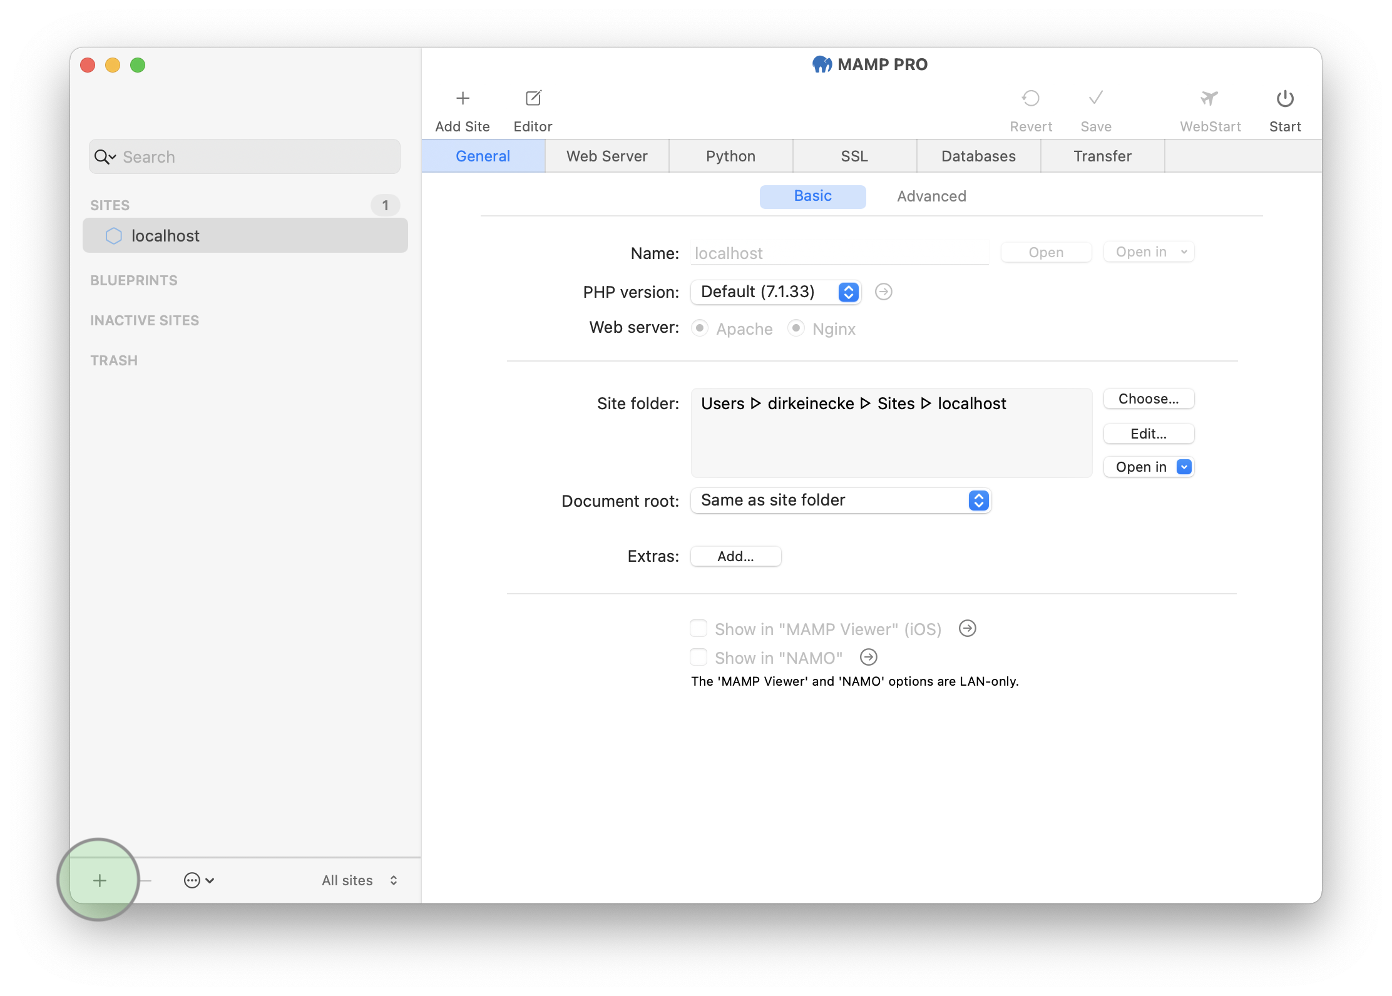This screenshot has height=996, width=1392.
Task: Enable Show in MAMP Viewer (iOS) checkbox
Action: (x=699, y=628)
